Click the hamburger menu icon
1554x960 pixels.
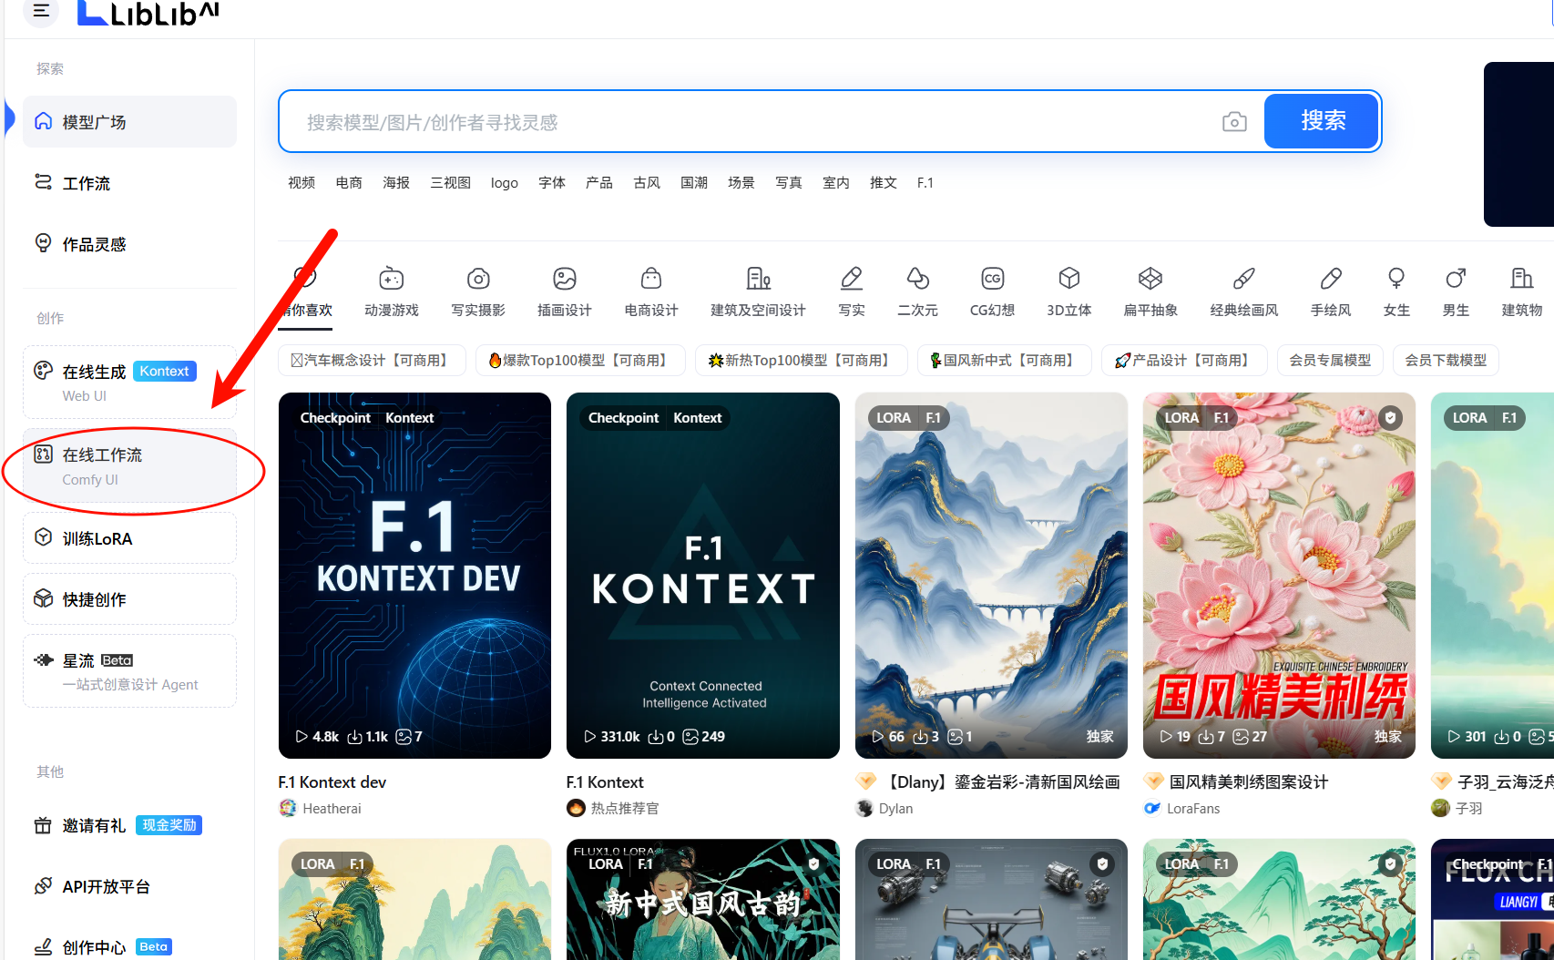point(41,11)
